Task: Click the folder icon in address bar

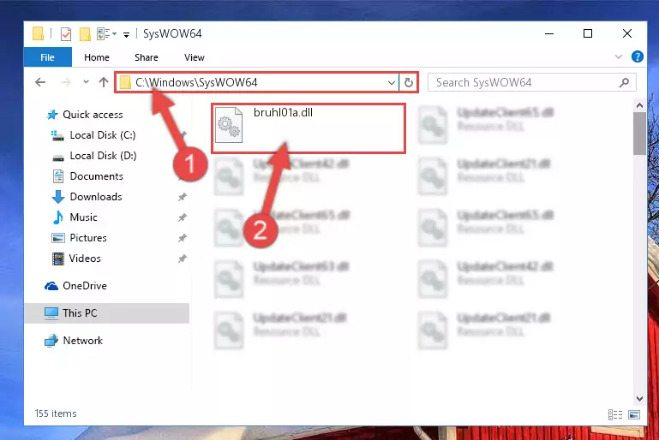Action: click(x=125, y=82)
